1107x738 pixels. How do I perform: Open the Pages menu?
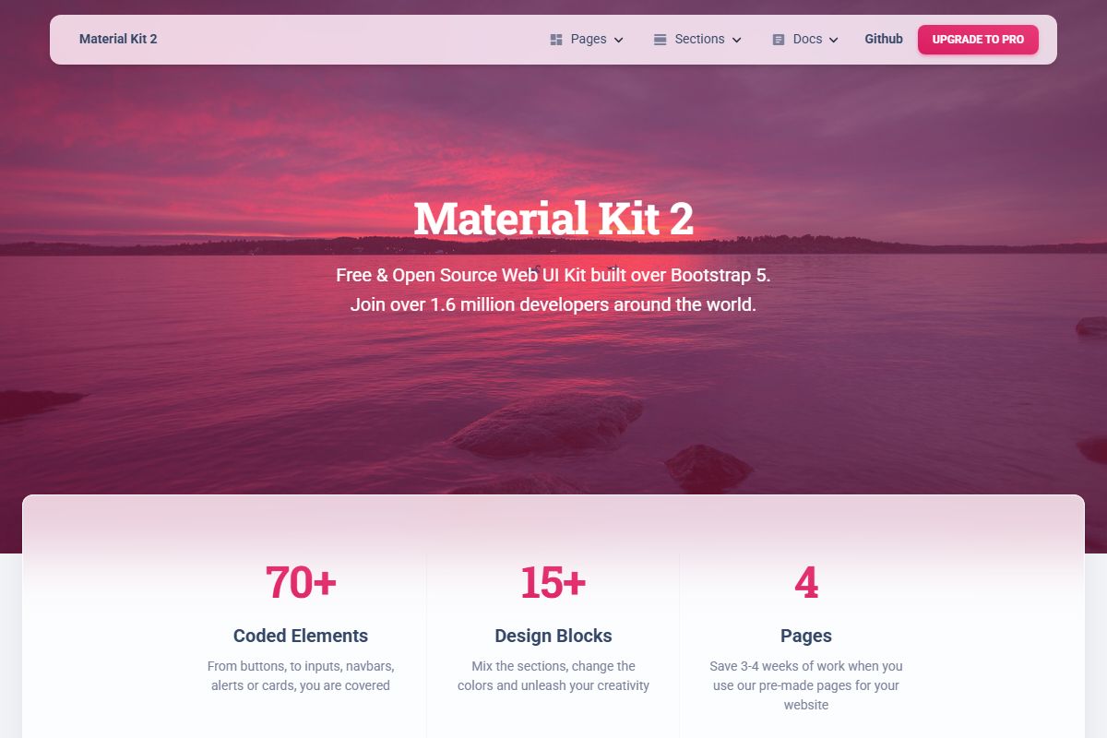587,40
